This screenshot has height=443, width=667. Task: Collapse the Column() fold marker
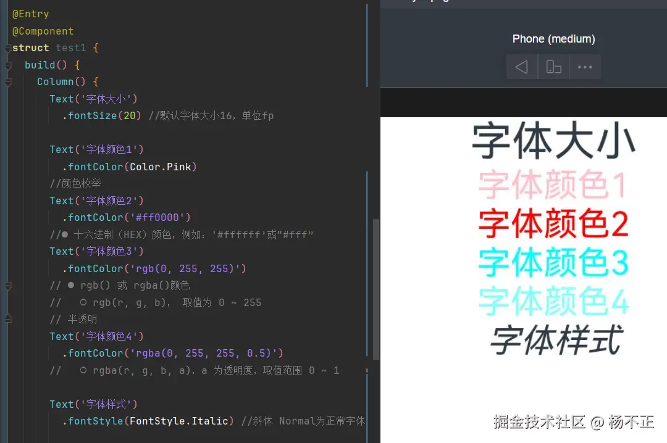click(7, 82)
